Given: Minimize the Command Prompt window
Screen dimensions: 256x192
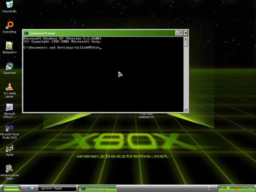Looking at the screenshot, I should point(177,33).
